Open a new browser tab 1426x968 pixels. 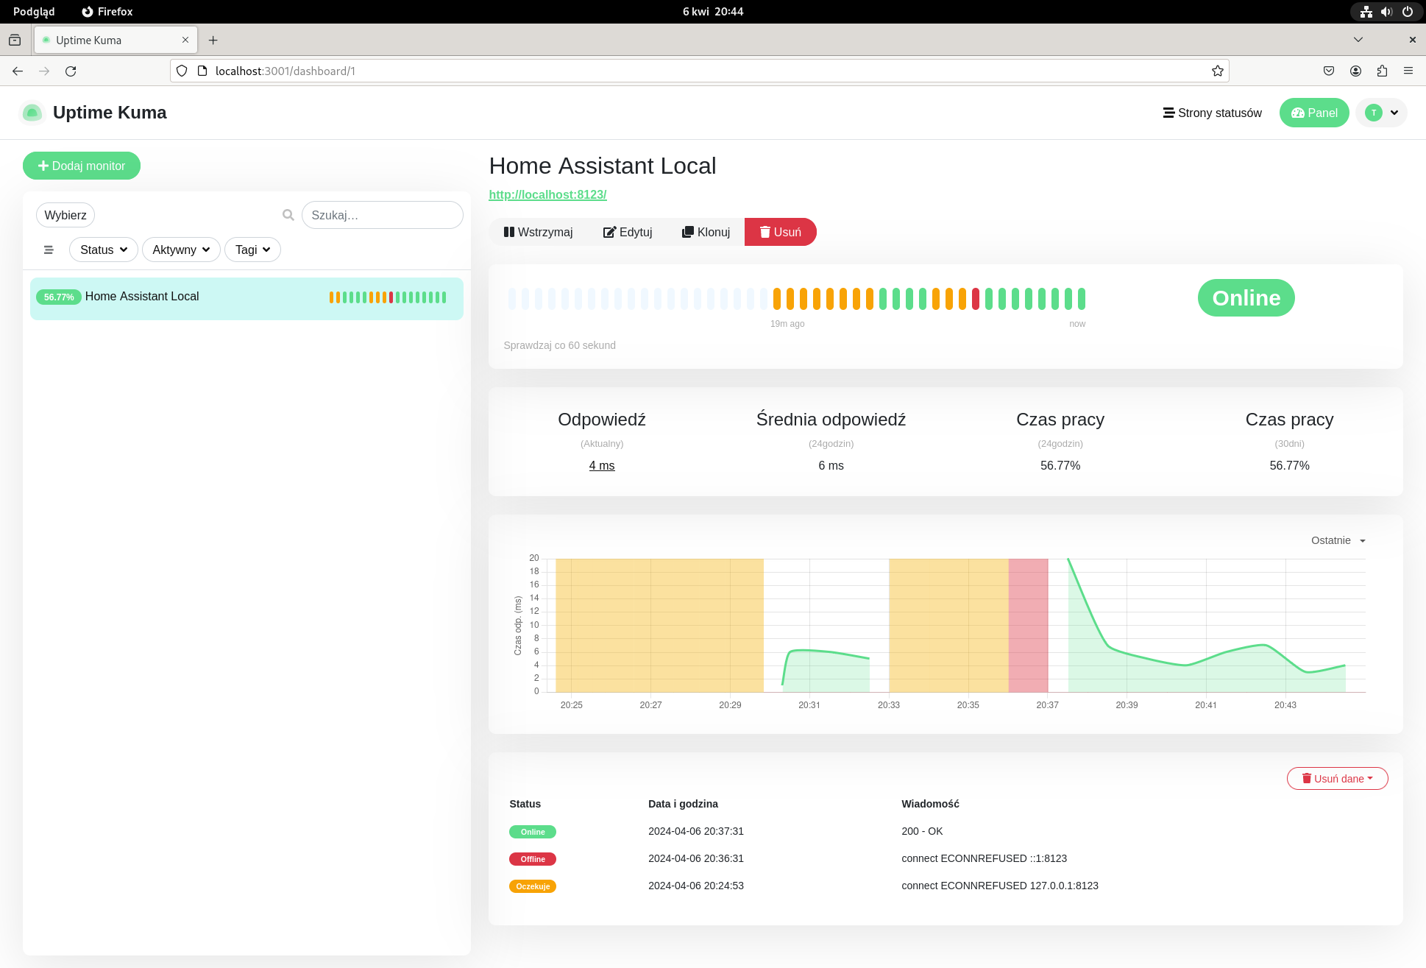click(213, 40)
